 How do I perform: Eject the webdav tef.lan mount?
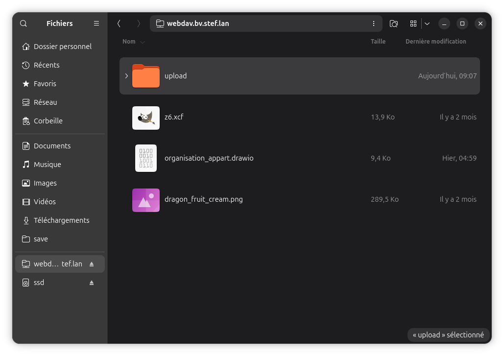pyautogui.click(x=92, y=264)
